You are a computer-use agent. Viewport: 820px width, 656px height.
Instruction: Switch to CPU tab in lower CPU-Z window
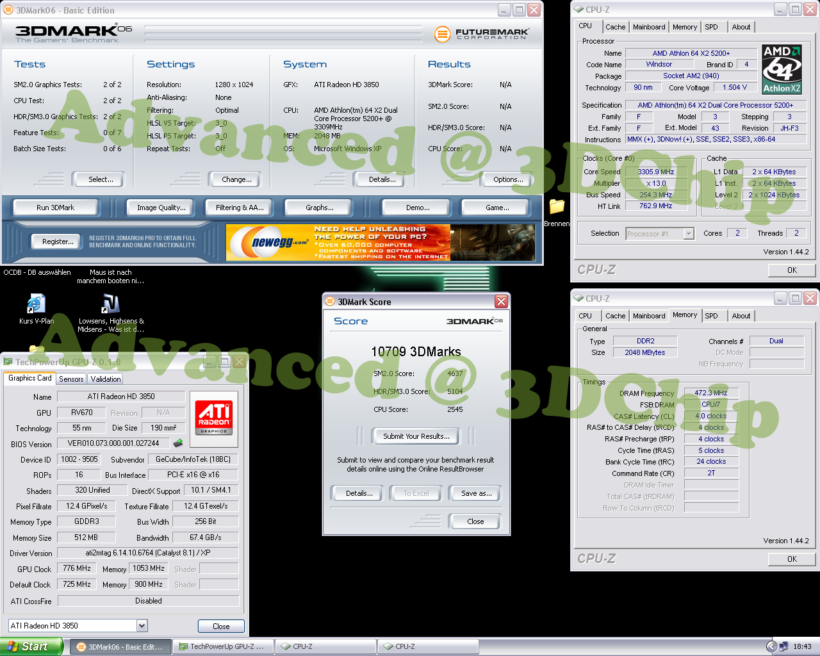pos(586,316)
